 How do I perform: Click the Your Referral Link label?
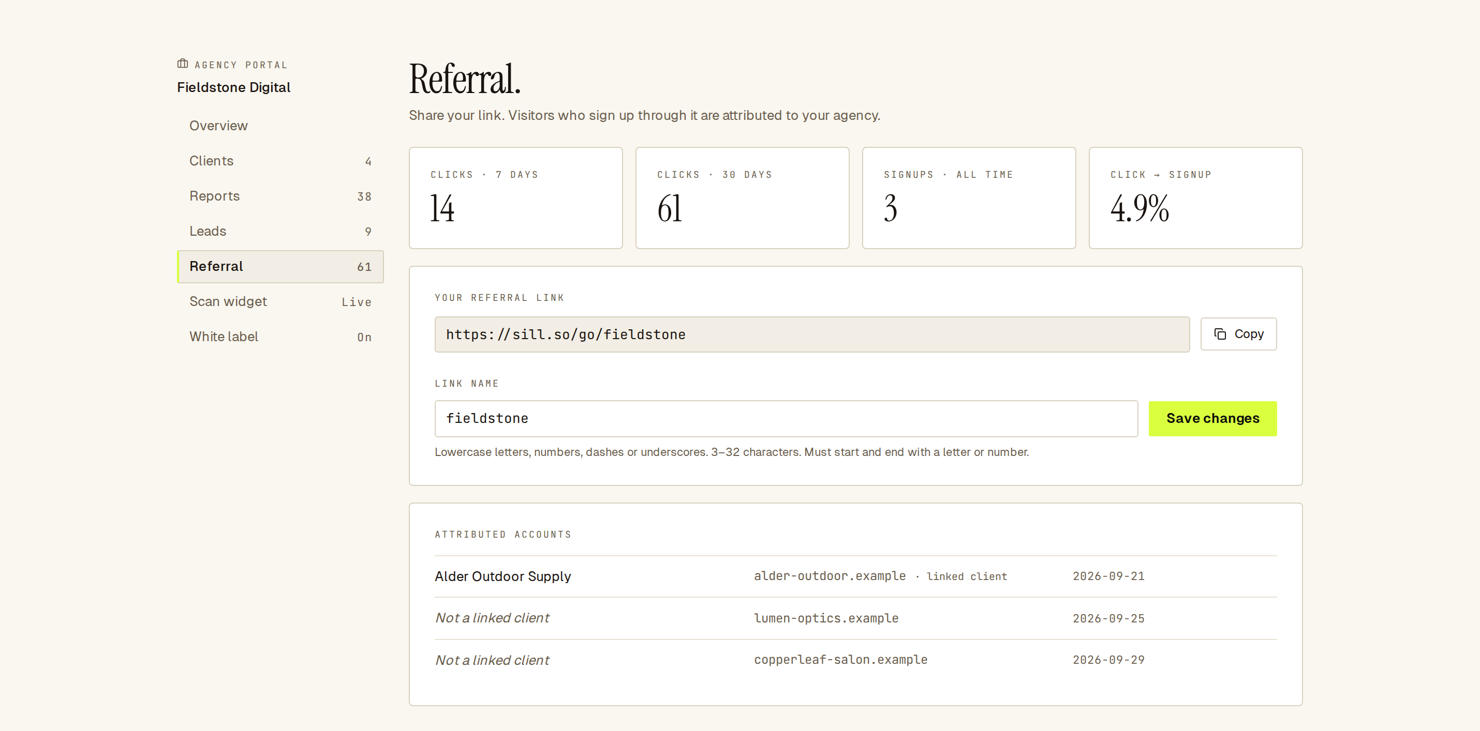click(499, 298)
